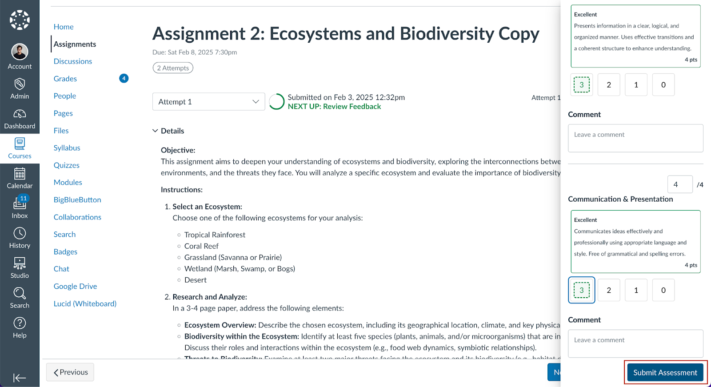The width and height of the screenshot is (711, 387).
Task: Select rating 1 in the upper rubric criterion
Action: point(636,85)
